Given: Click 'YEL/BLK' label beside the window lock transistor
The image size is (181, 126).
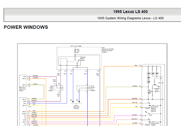Looking at the screenshot, I should 135,86.
